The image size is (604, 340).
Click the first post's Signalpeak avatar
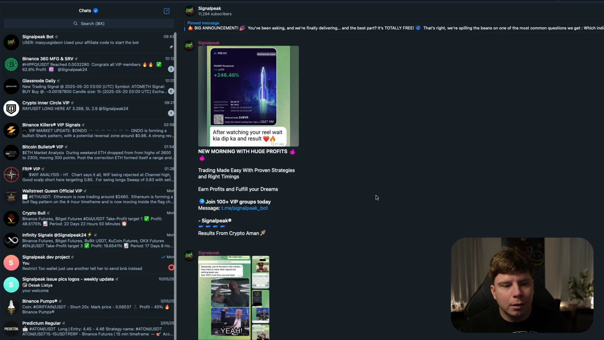click(x=189, y=46)
